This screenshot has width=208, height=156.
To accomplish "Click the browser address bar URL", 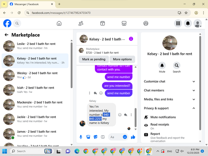I will [61, 13].
